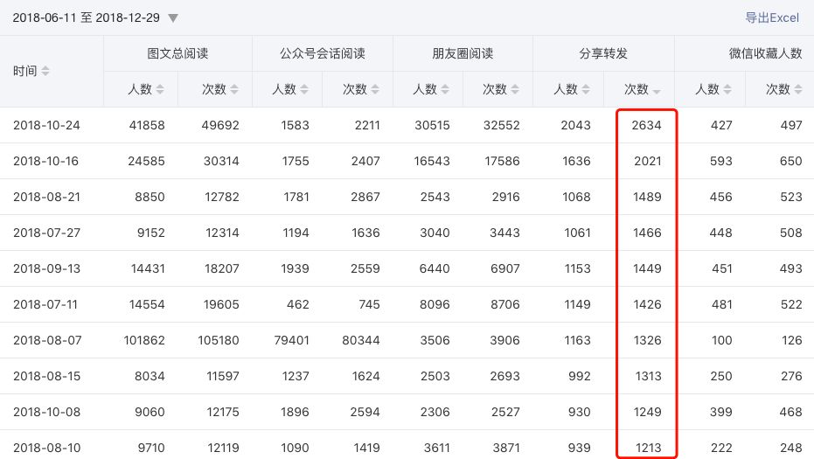This screenshot has height=459, width=814.
Task: Click the value 49692 cell
Action: pos(220,125)
